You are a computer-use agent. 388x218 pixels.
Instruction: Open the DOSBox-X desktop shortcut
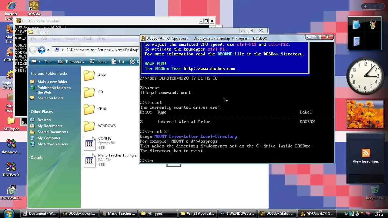pos(11,170)
